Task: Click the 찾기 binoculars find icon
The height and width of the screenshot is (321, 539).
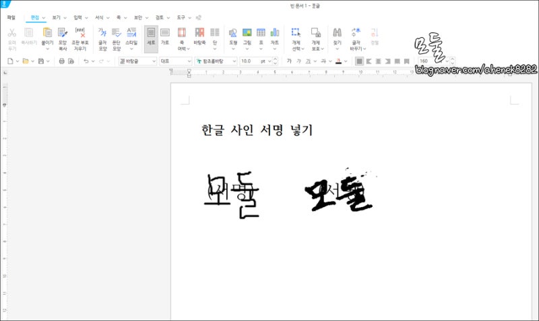Action: point(338,33)
